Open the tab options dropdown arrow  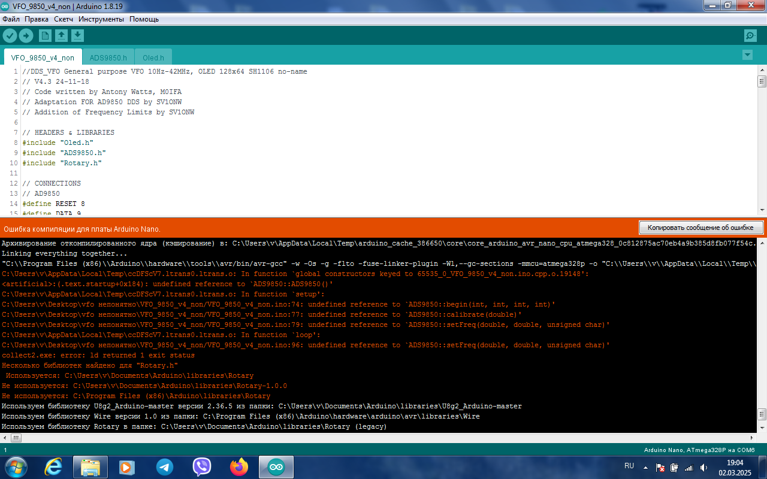pyautogui.click(x=747, y=55)
